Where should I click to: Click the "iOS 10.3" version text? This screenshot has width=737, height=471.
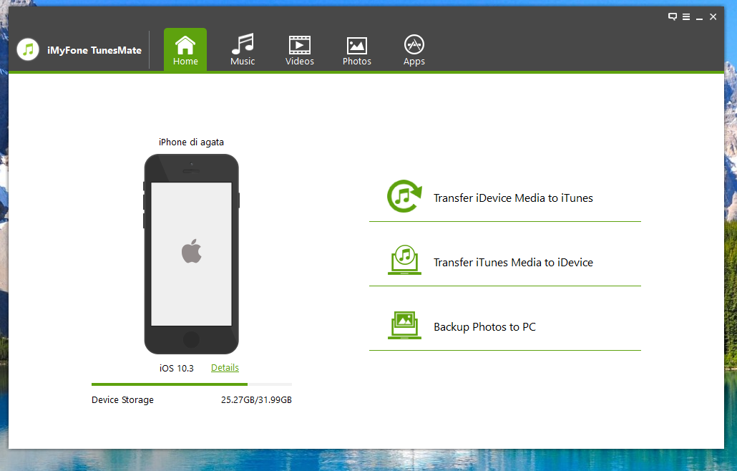pos(176,368)
